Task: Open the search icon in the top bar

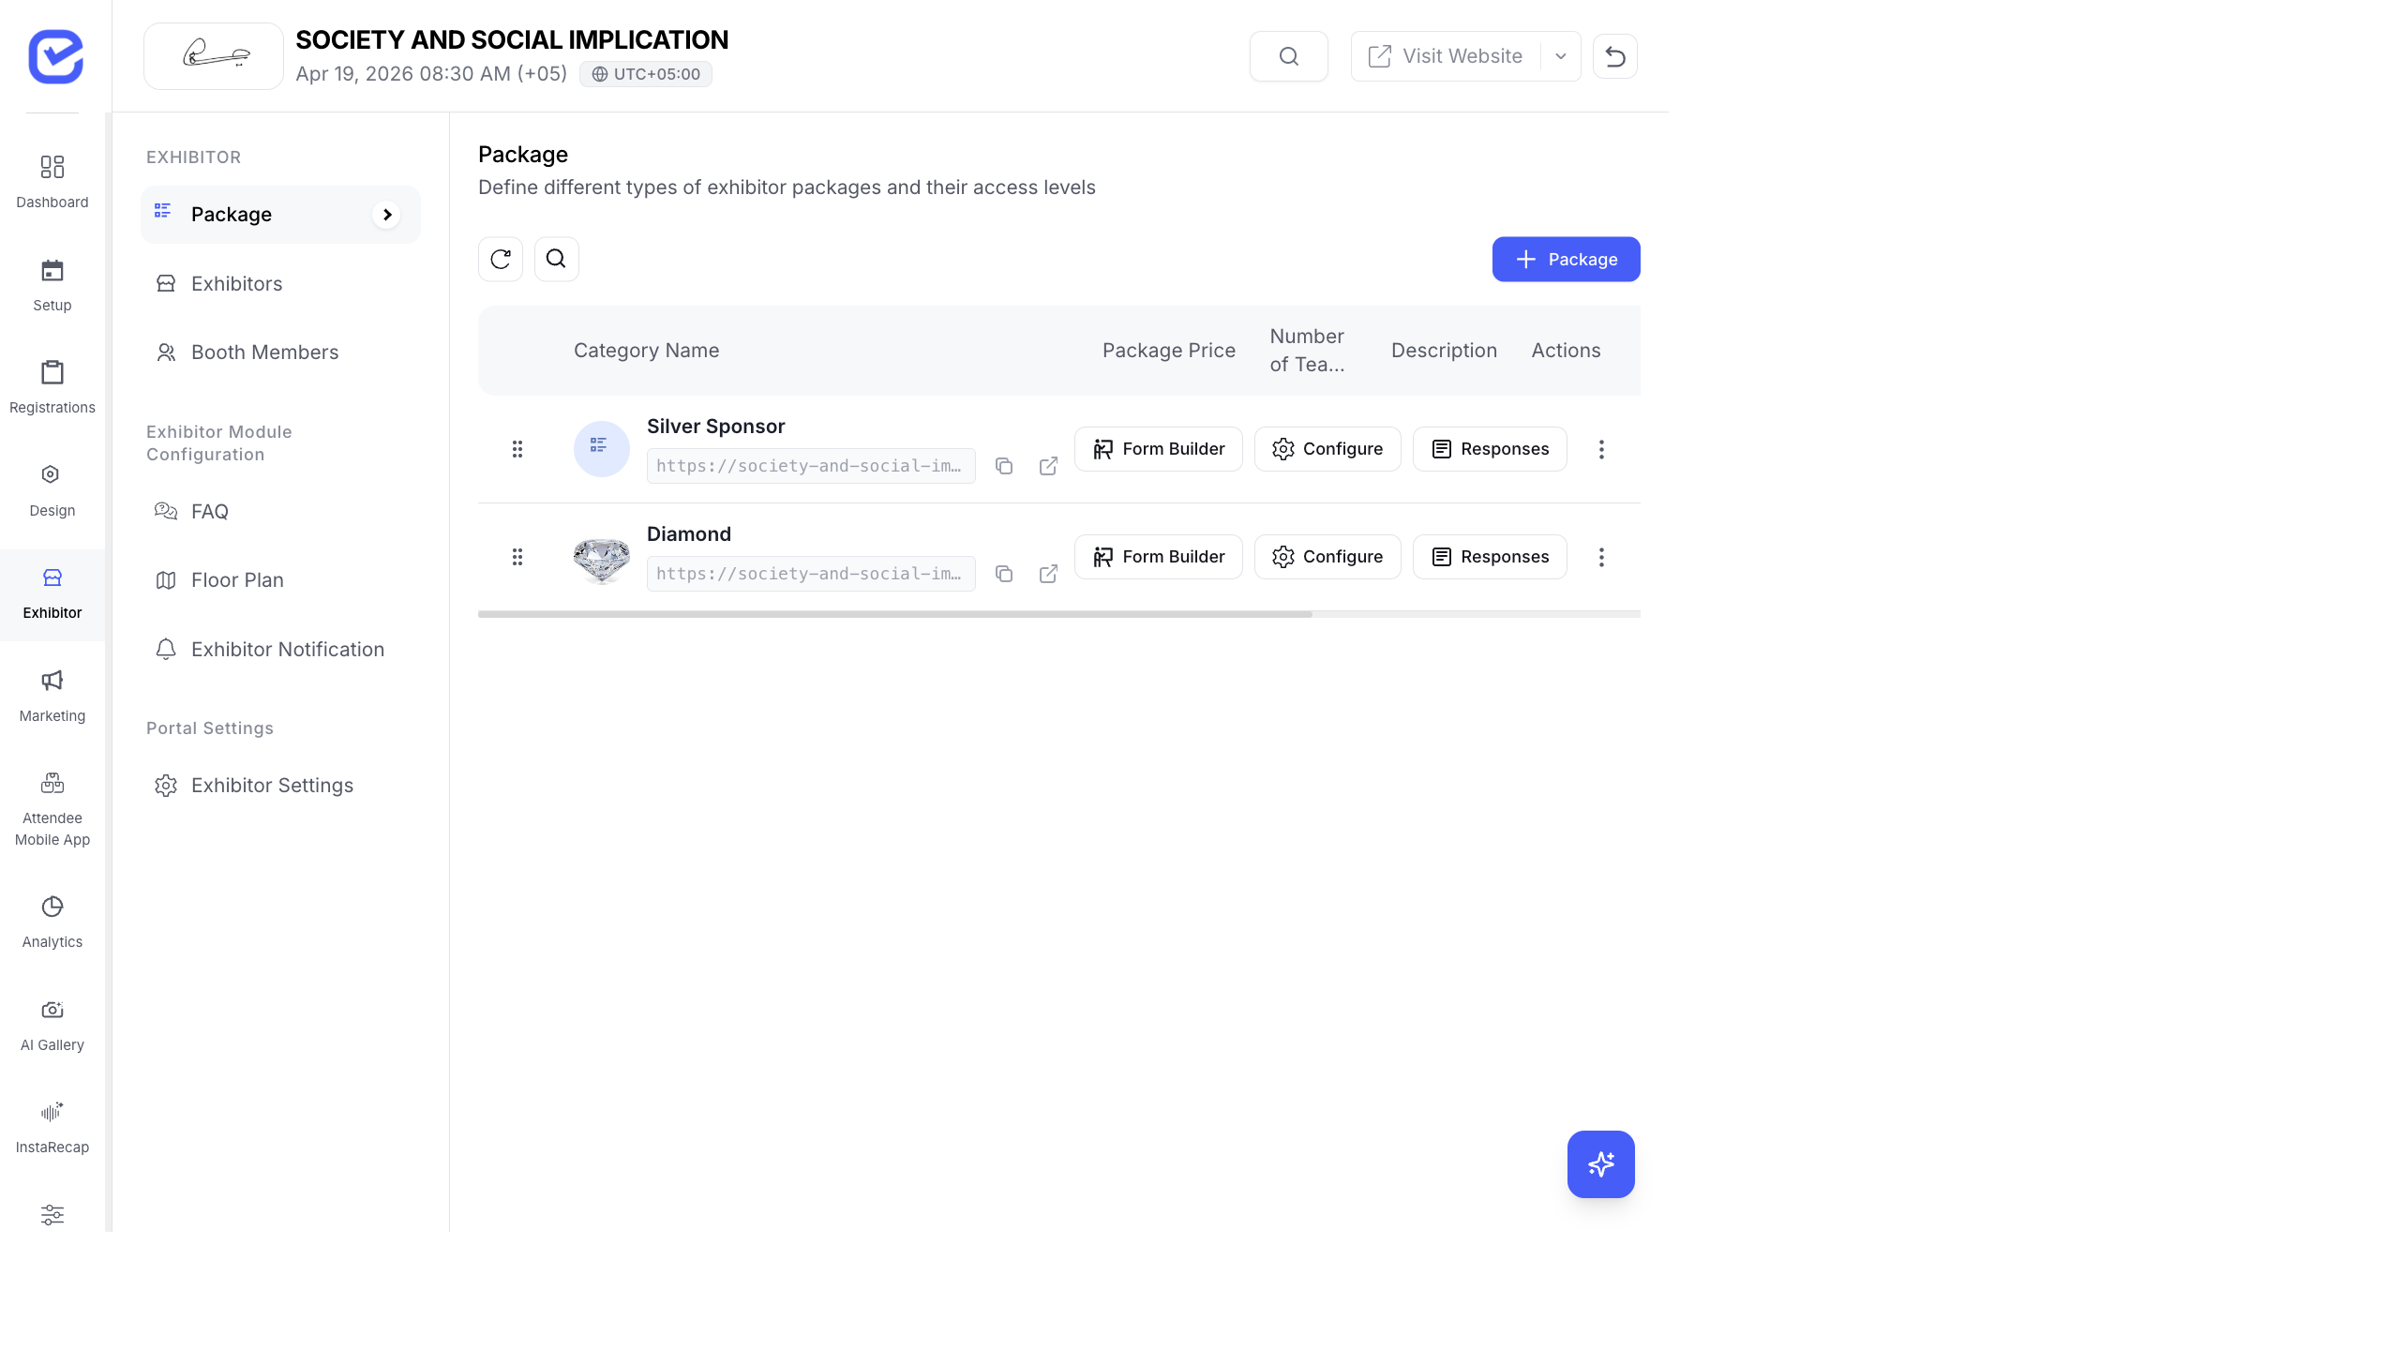Action: tap(1288, 55)
